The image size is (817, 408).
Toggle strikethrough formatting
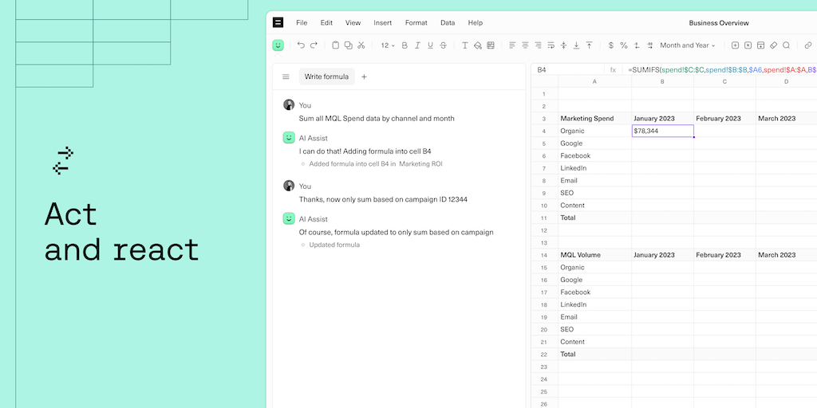[x=443, y=45]
